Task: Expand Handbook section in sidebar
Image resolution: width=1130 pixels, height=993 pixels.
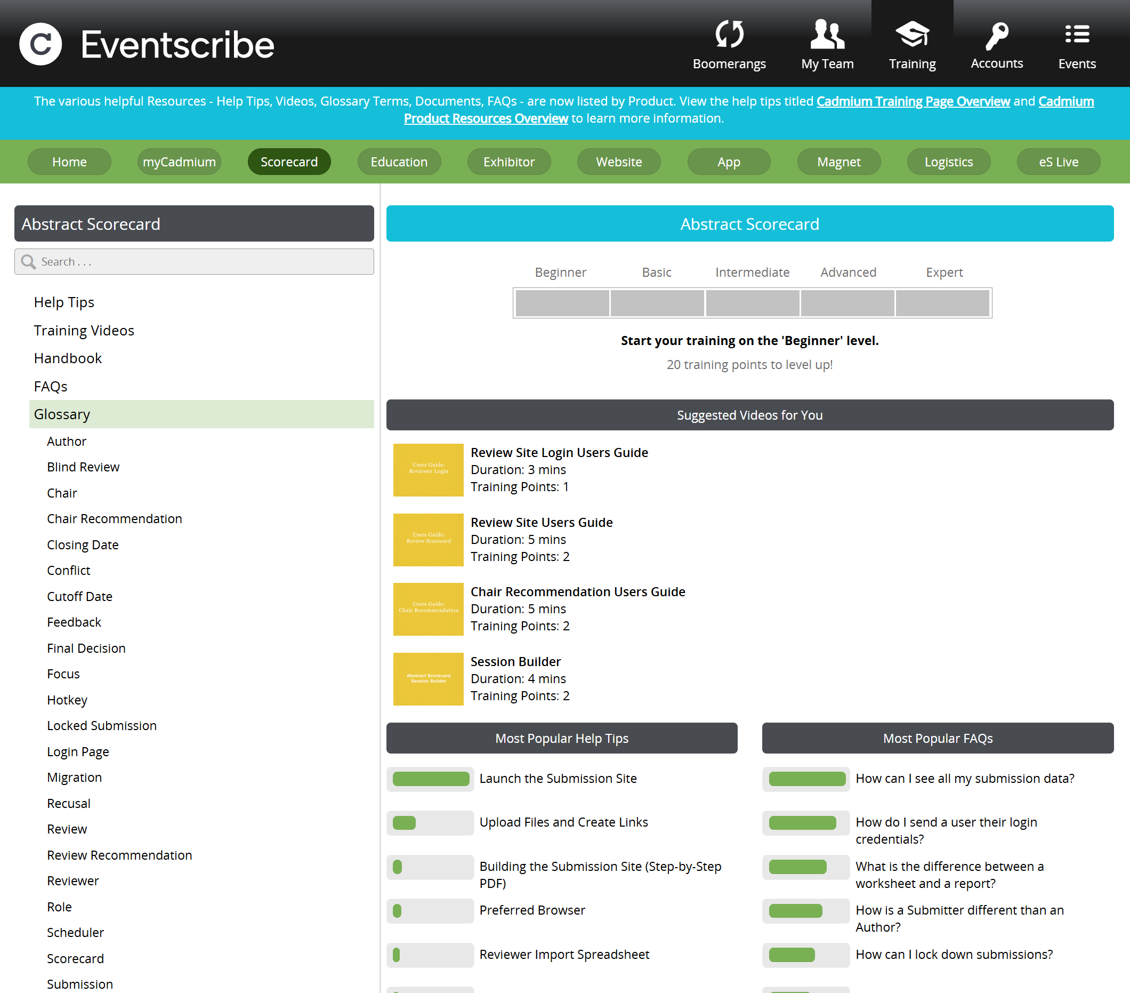Action: click(68, 358)
